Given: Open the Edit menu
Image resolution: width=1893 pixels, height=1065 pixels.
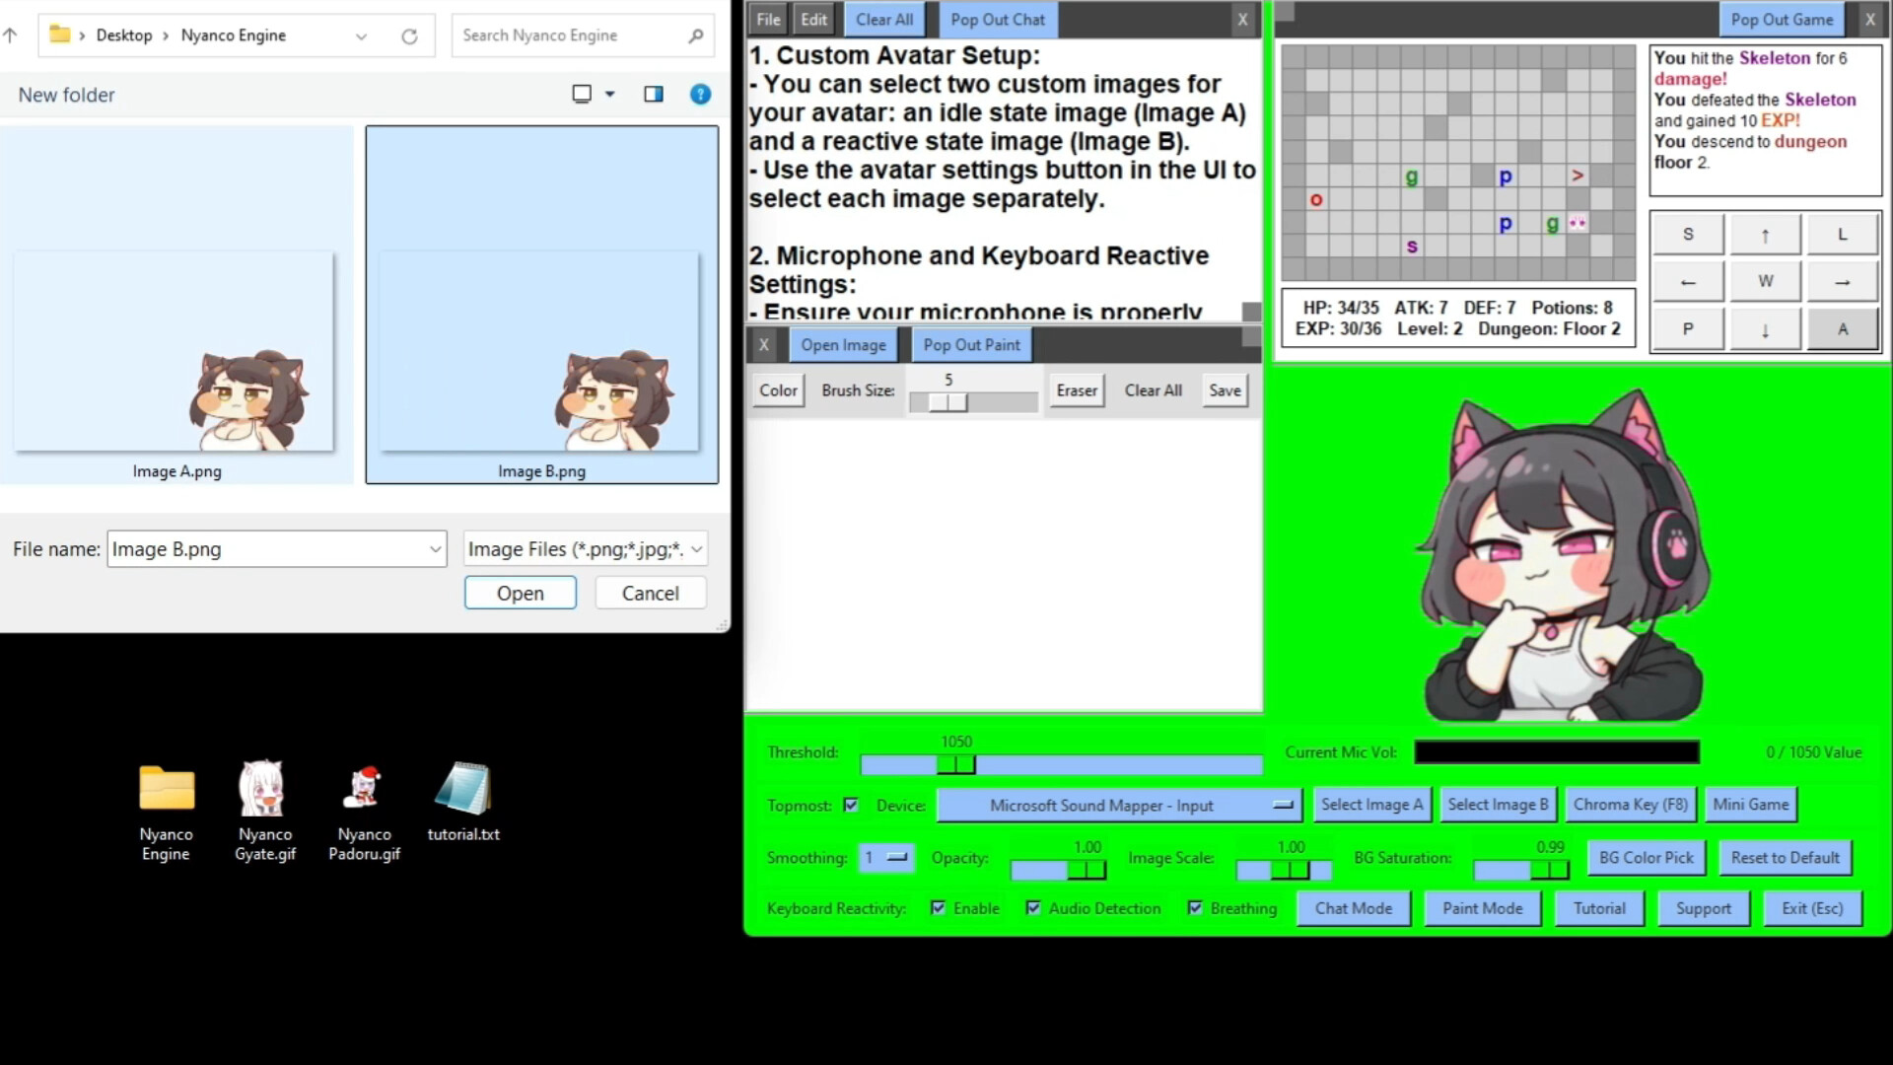Looking at the screenshot, I should coord(813,20).
